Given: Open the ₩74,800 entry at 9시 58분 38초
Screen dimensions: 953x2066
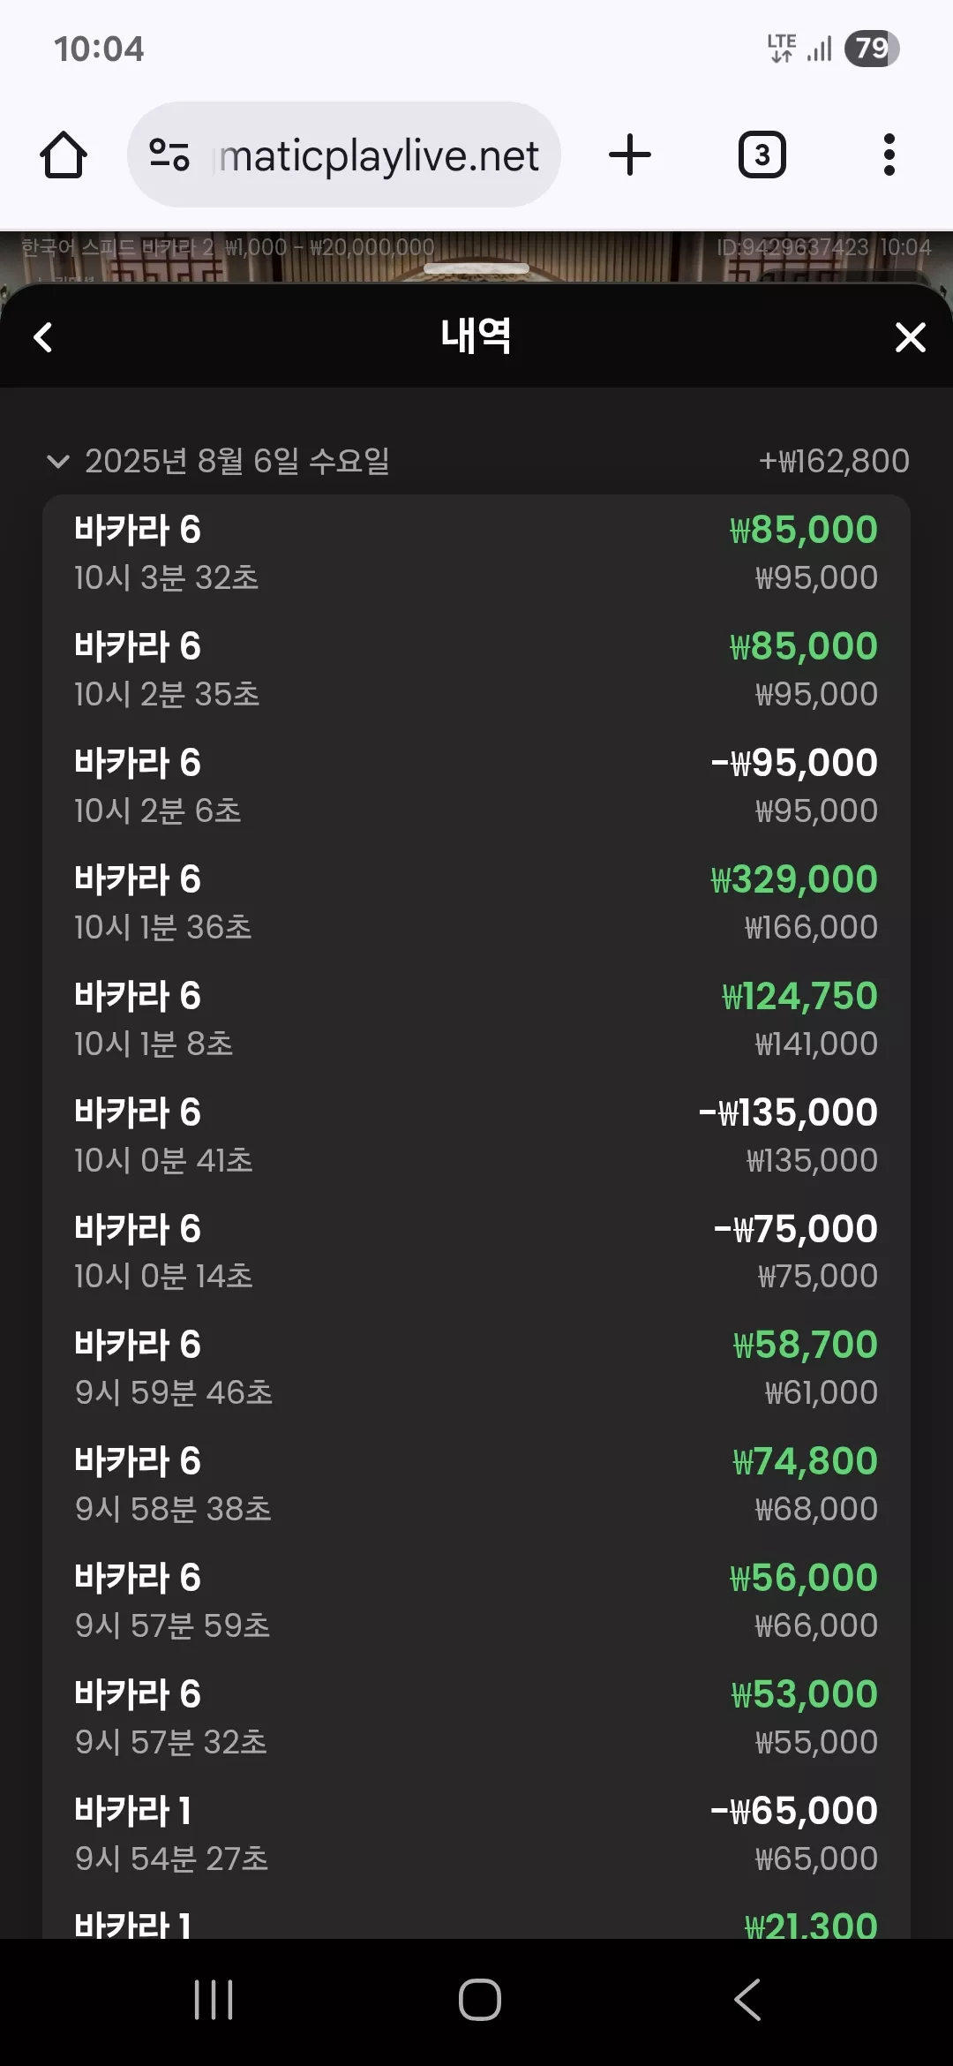Looking at the screenshot, I should point(476,1484).
